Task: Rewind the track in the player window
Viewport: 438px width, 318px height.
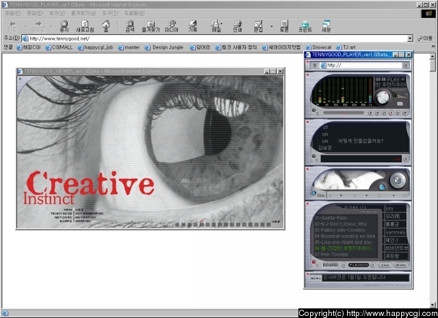Action: (378, 112)
